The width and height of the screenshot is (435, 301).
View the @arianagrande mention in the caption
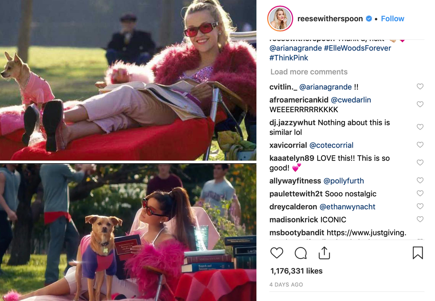pyautogui.click(x=296, y=48)
